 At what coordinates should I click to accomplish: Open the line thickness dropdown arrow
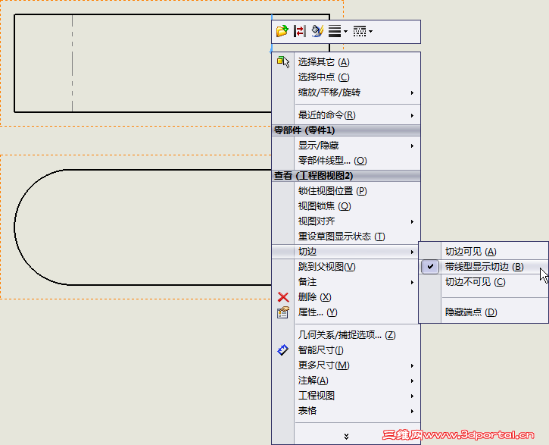(x=345, y=32)
